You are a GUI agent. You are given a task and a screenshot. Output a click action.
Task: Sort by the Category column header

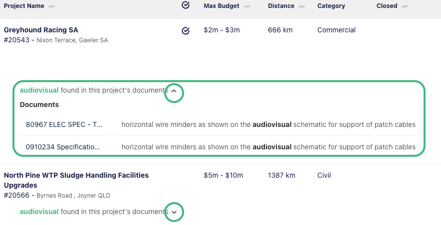pyautogui.click(x=331, y=6)
